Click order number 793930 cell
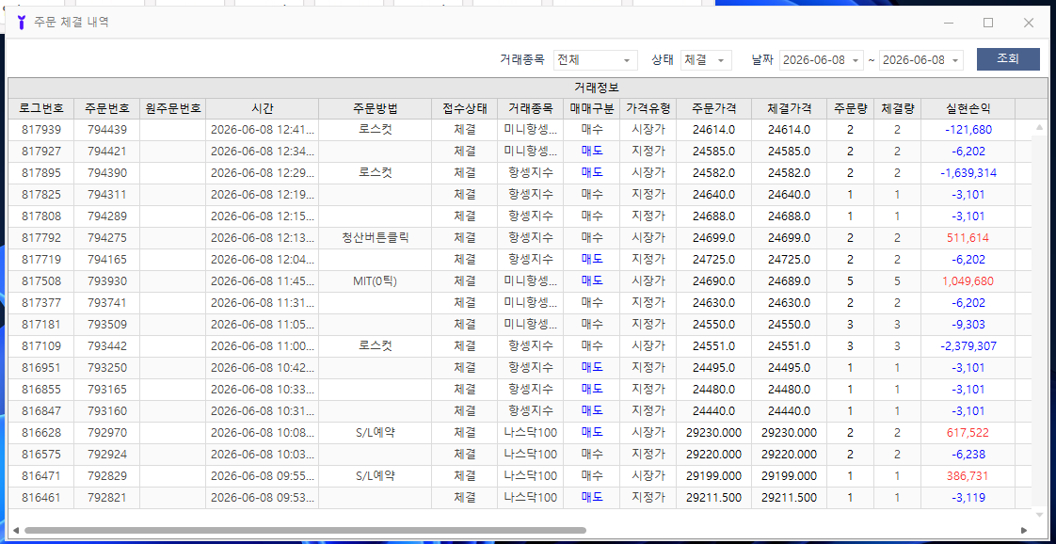Screen dimensions: 1056x544 click(106, 280)
